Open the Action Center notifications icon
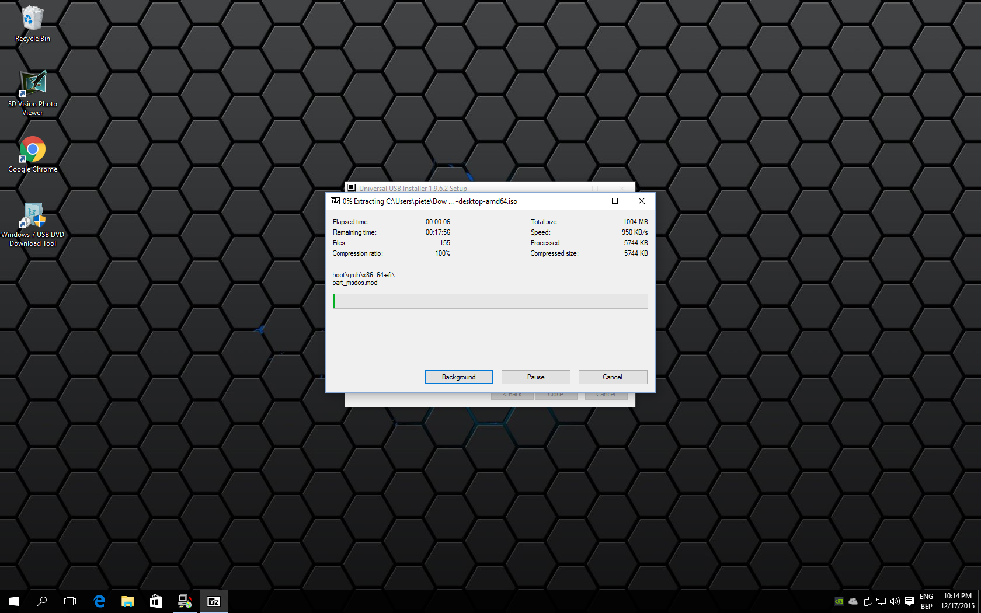This screenshot has height=613, width=981. (909, 601)
